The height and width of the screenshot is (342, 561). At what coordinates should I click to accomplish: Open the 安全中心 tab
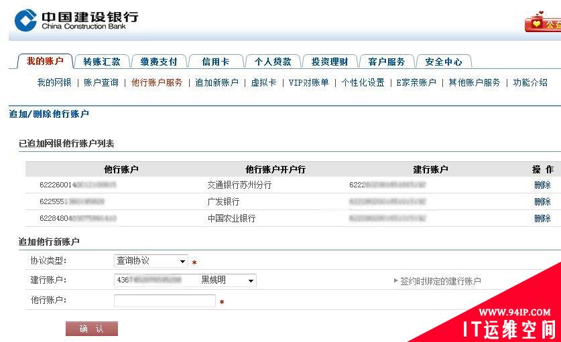[444, 62]
